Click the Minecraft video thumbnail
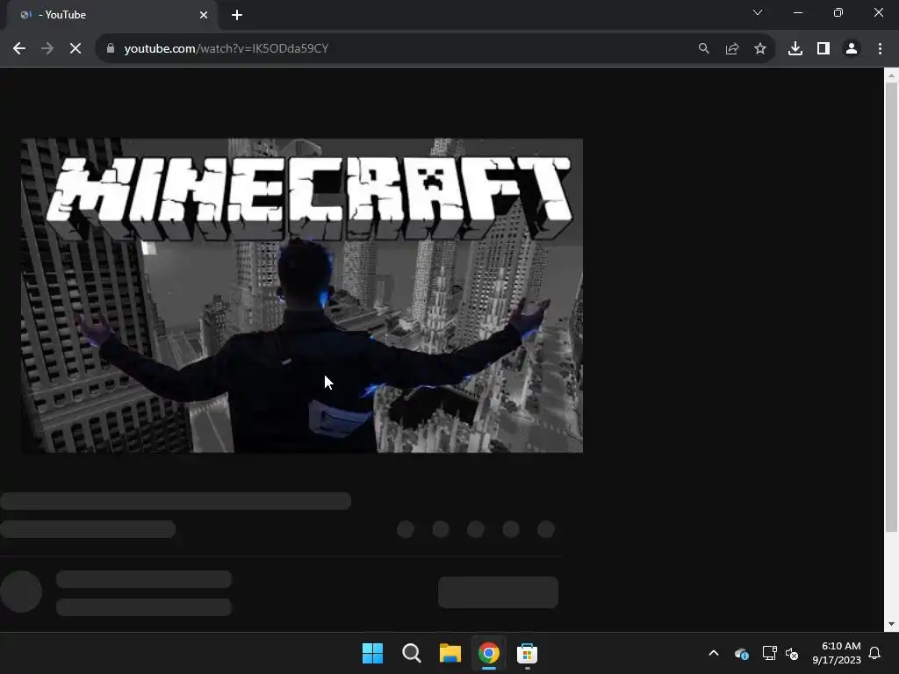 pos(302,295)
